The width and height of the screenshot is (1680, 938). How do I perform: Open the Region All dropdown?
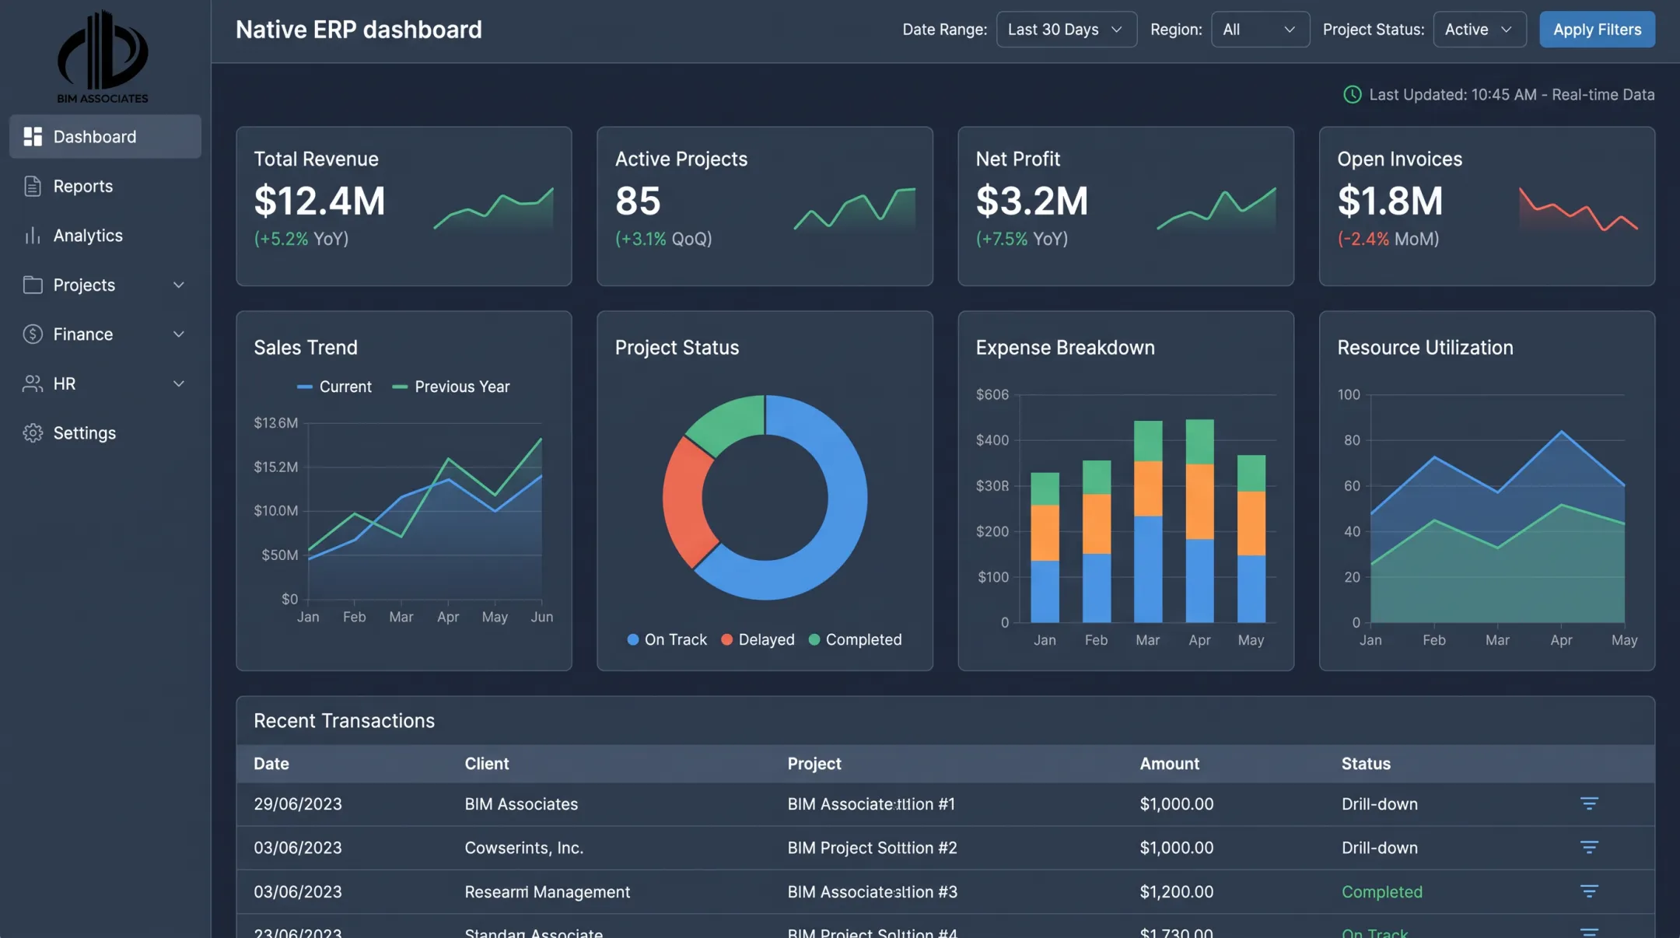click(x=1260, y=30)
